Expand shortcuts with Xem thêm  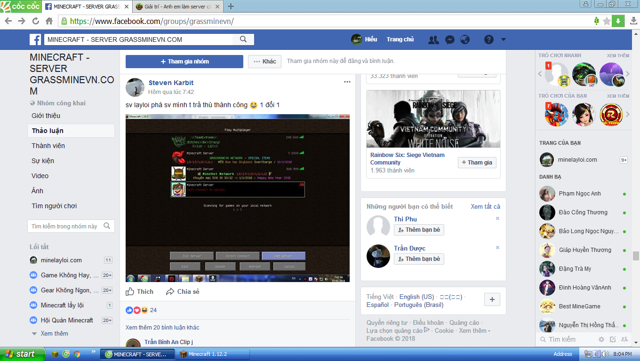[54, 334]
